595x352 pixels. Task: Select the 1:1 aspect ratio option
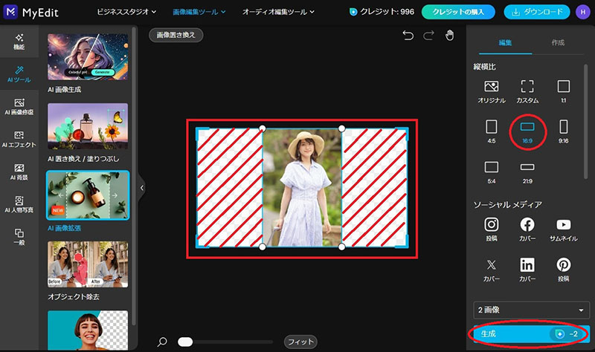[x=564, y=91]
